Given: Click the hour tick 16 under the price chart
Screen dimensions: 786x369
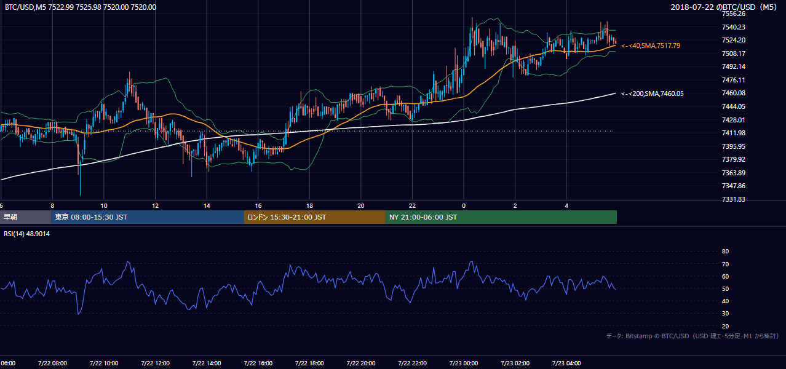Looking at the screenshot, I should pyautogui.click(x=258, y=206).
